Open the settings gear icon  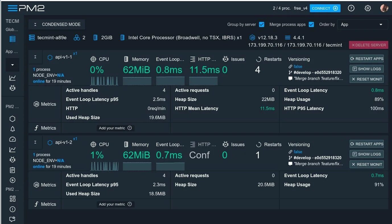click(368, 8)
